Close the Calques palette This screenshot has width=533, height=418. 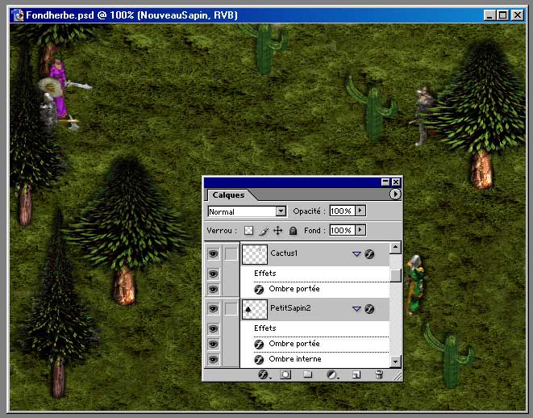[396, 182]
